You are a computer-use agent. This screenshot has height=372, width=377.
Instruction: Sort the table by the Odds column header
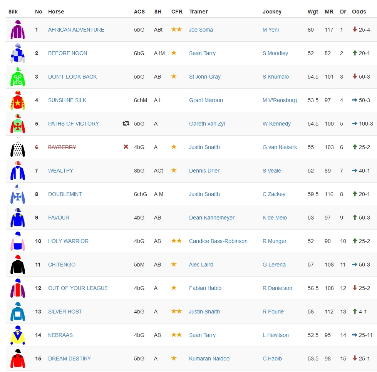359,12
